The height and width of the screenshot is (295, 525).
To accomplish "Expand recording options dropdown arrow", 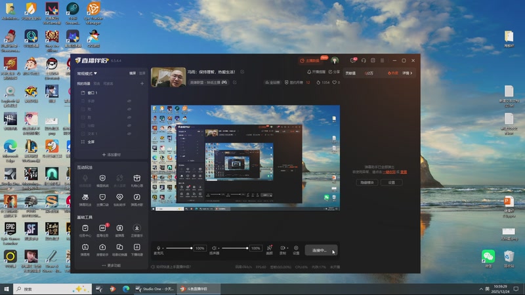I will 287,248.
